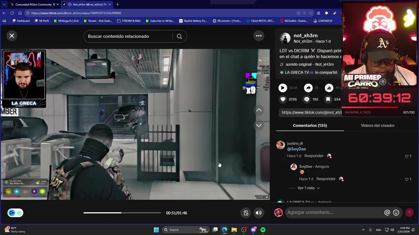This screenshot has height=235, width=419.
Task: Go to next video with down chevron
Action: 259,125
